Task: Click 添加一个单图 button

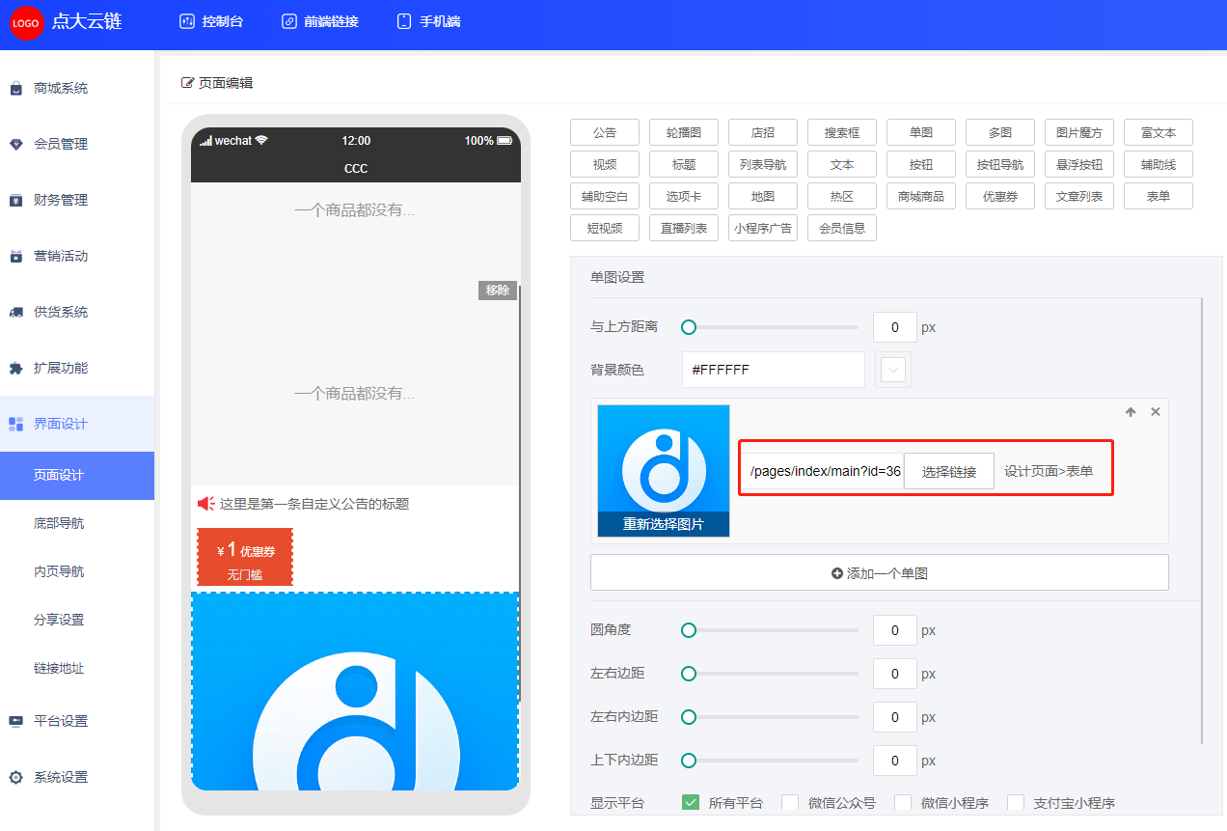Action: [880, 572]
